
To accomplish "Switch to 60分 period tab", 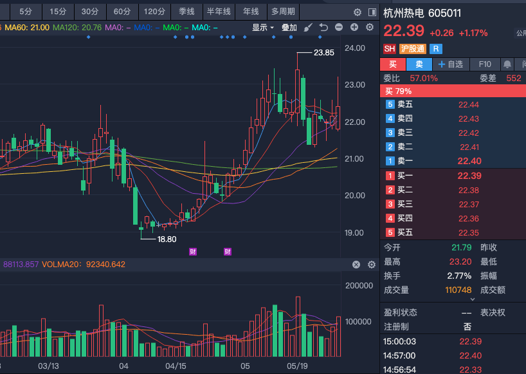I will click(122, 12).
